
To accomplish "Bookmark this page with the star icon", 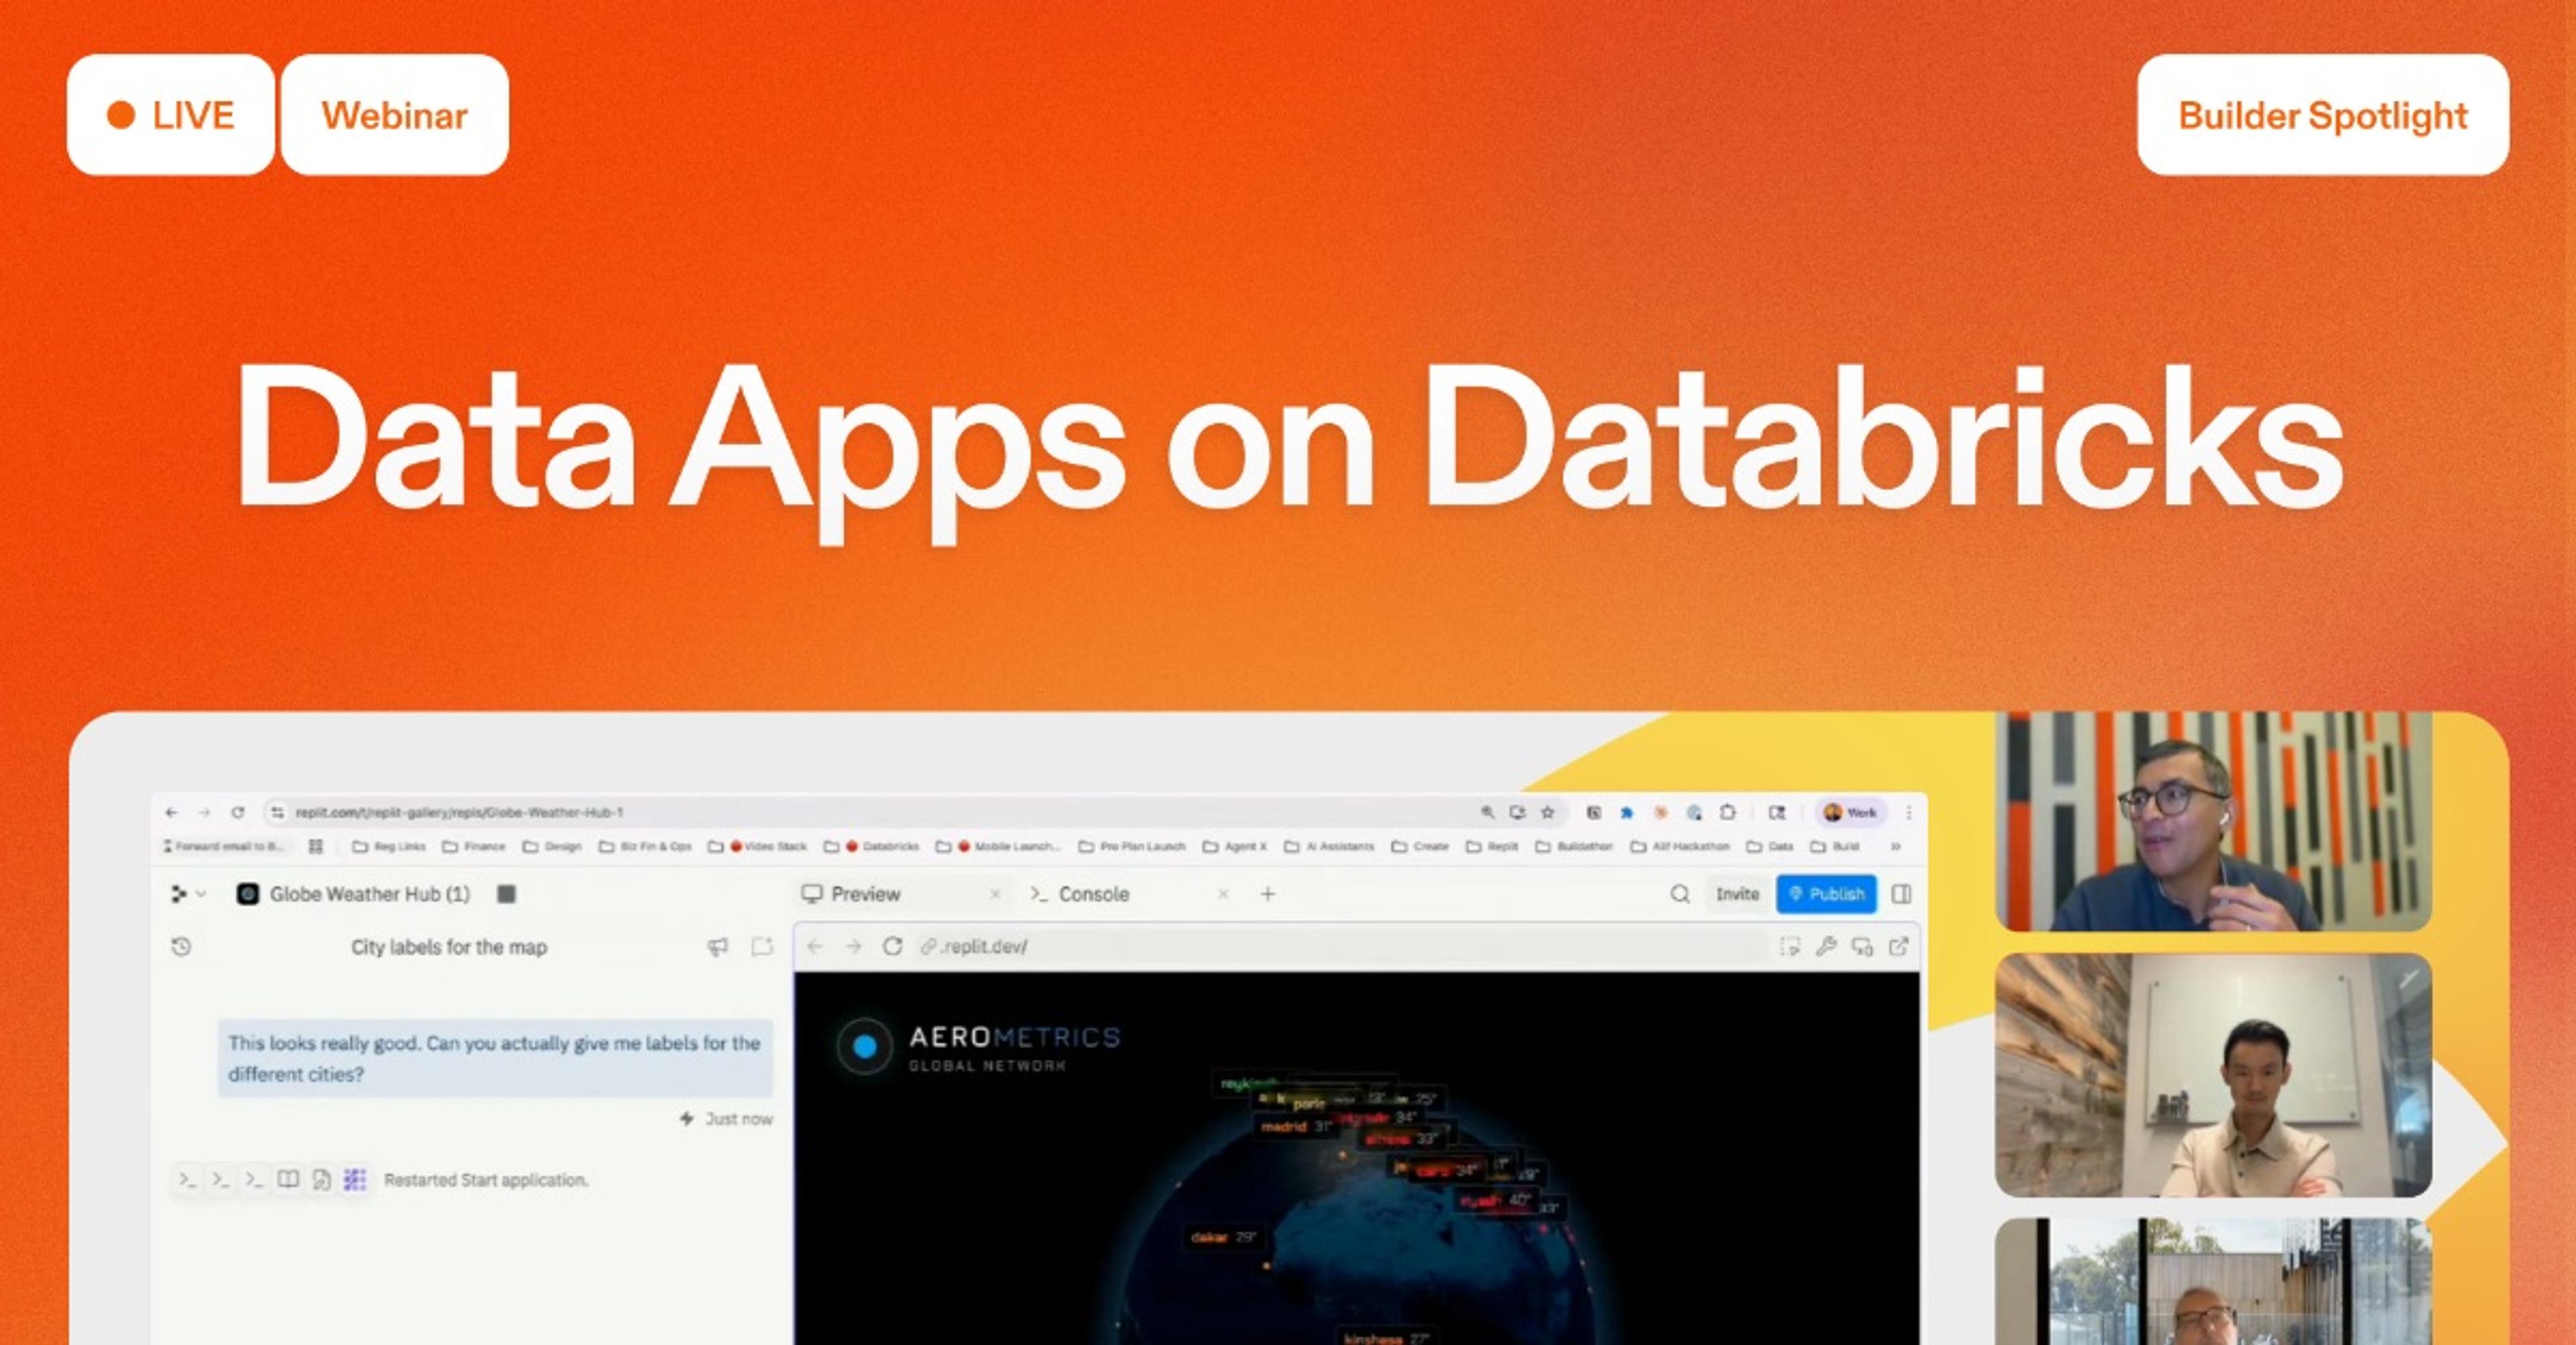I will (x=1548, y=813).
